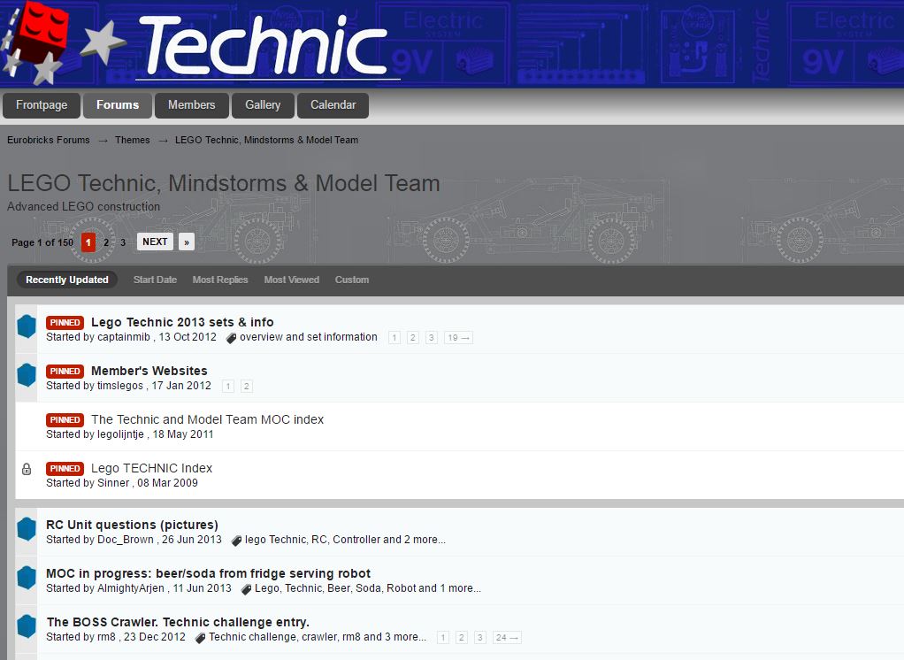Open 'The Technic and Model Team MOC index' topic
904x660 pixels.
207,419
